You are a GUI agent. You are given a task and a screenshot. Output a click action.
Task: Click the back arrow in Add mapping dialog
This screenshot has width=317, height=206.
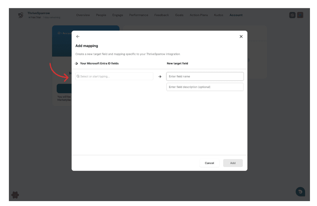click(x=78, y=36)
